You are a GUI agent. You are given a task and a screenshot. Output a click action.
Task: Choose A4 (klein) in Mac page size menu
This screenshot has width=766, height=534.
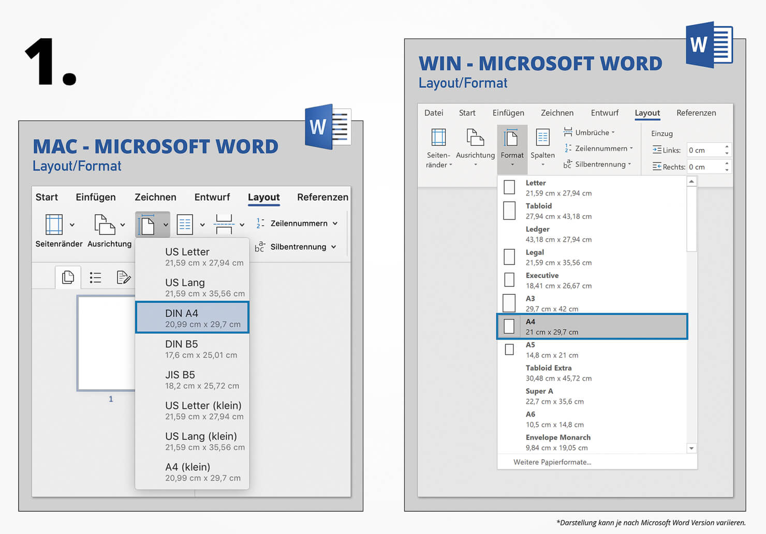[192, 471]
